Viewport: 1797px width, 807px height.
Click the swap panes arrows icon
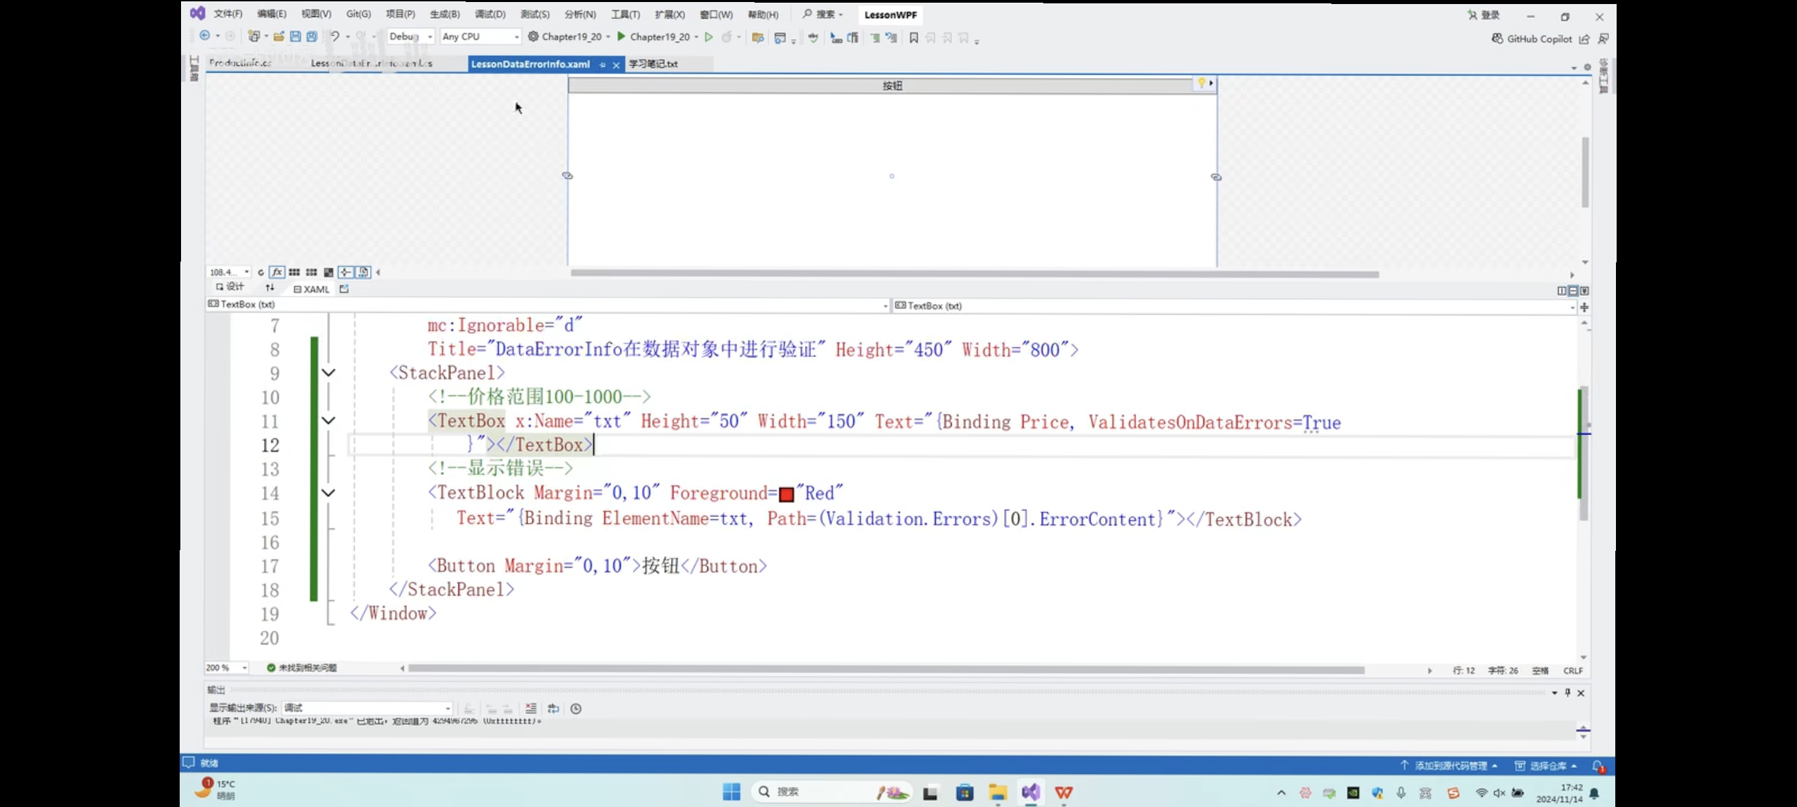click(270, 289)
